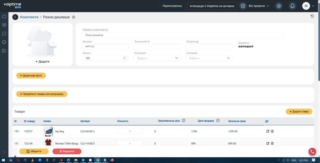The image size is (320, 163).
Task: Click the Women T-Shirt product thumbnail
Action: (48, 142)
